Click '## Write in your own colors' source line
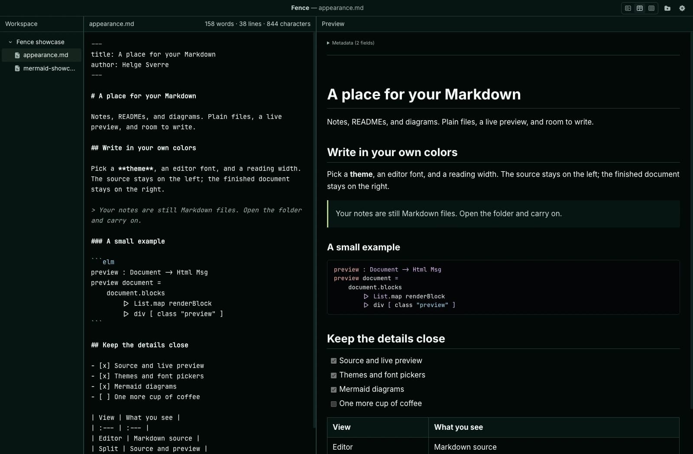Screen dimensions: 693x454 point(143,148)
